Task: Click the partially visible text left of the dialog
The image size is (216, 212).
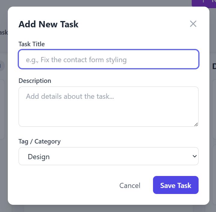Action: (3, 32)
